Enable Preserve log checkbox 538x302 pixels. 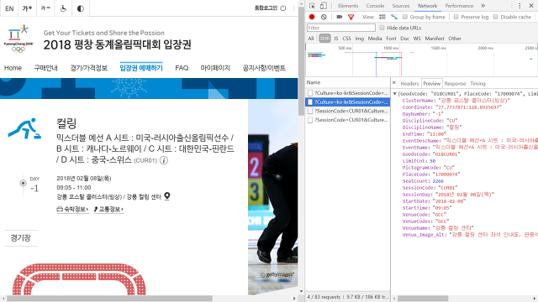click(456, 17)
